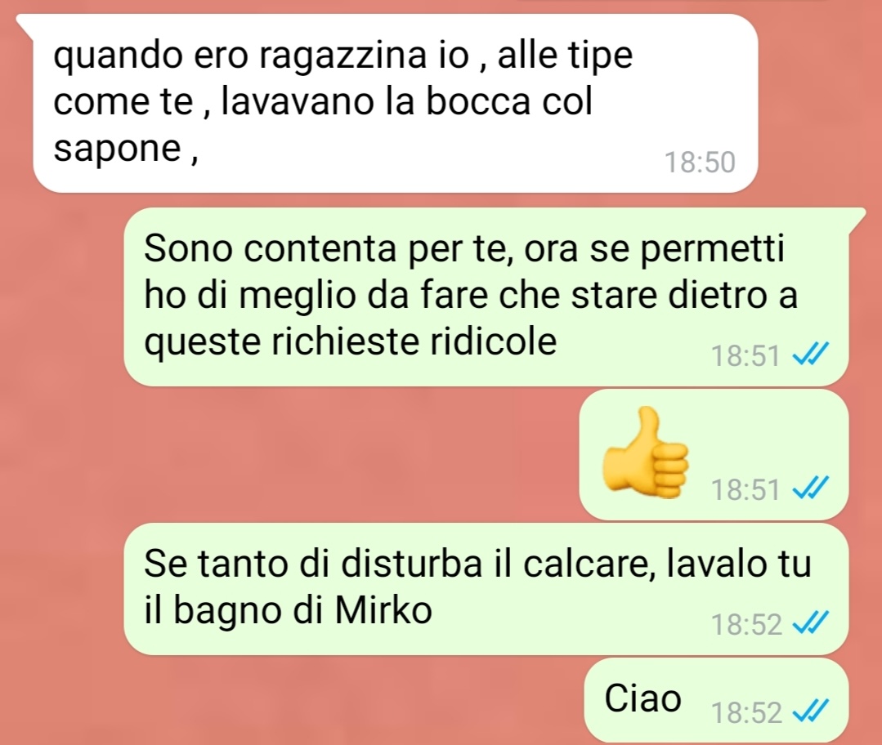Tap the 18:51 timestamp under thumbs up emoji

pos(745,488)
